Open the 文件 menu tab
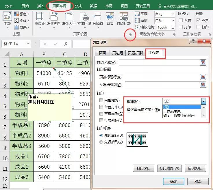Screen dimensions: 213x190 click(8, 6)
